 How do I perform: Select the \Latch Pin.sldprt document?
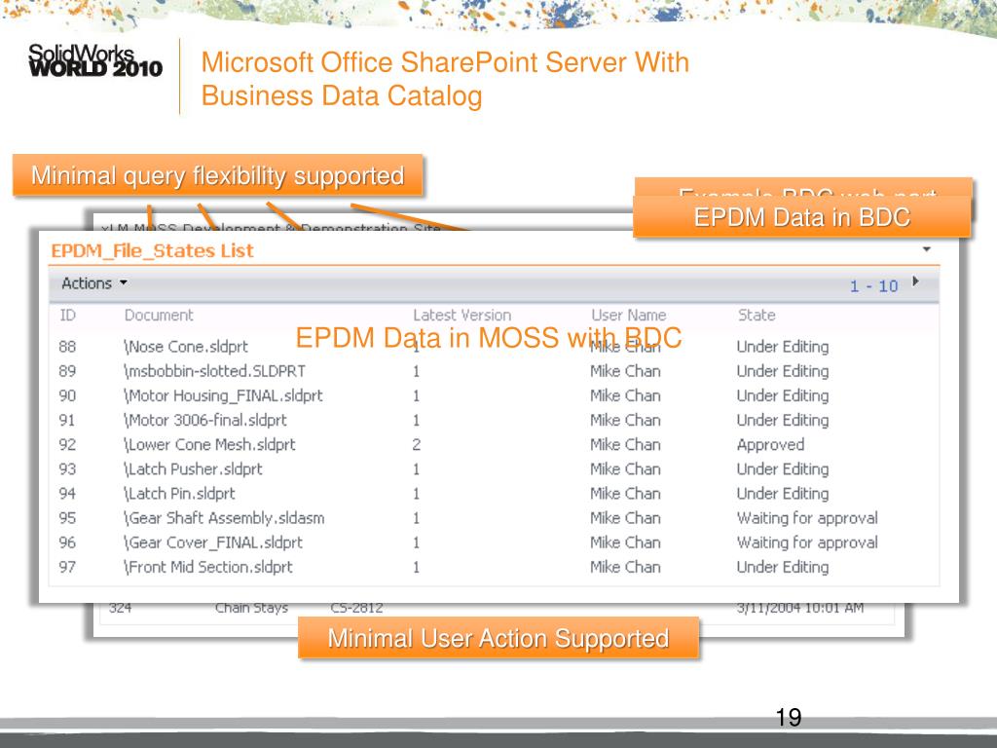point(179,494)
